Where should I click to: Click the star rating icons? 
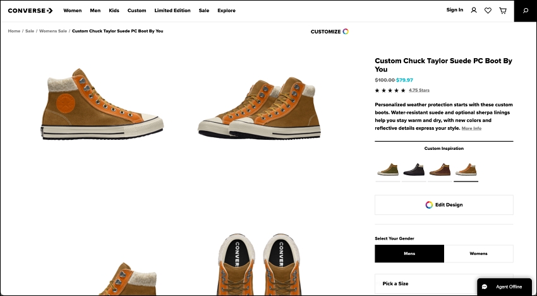(390, 90)
